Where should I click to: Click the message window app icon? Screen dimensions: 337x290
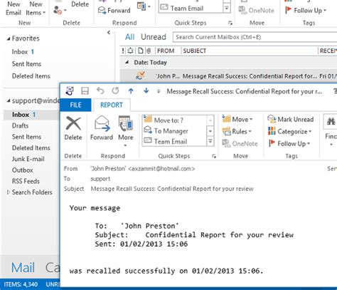(70, 90)
